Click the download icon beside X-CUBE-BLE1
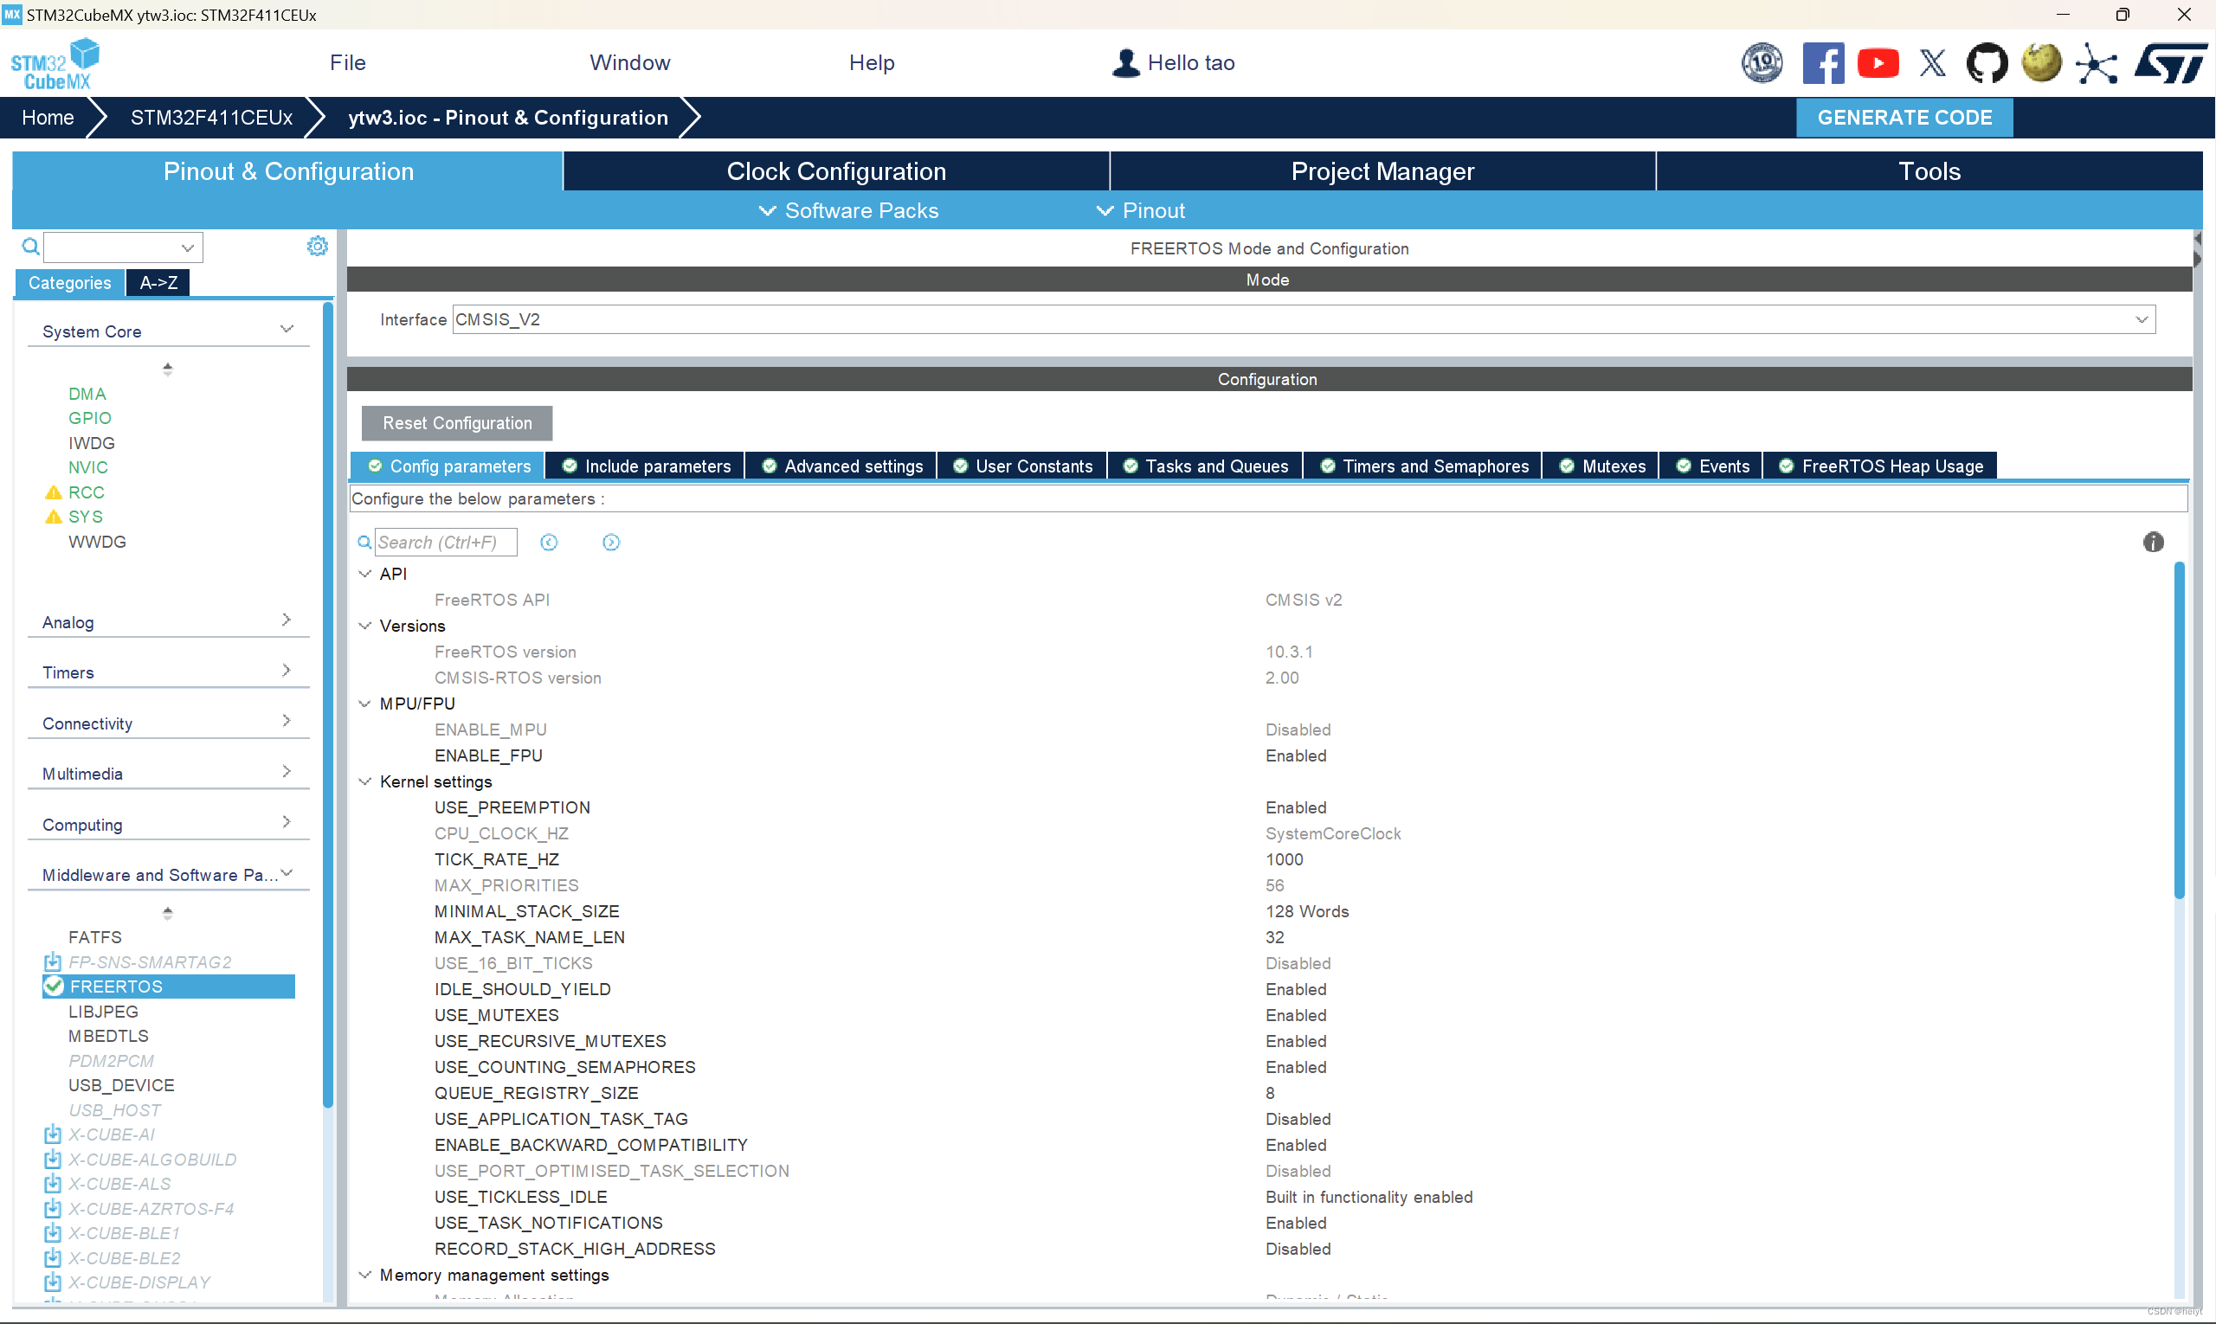Image resolution: width=2216 pixels, height=1324 pixels. click(53, 1233)
